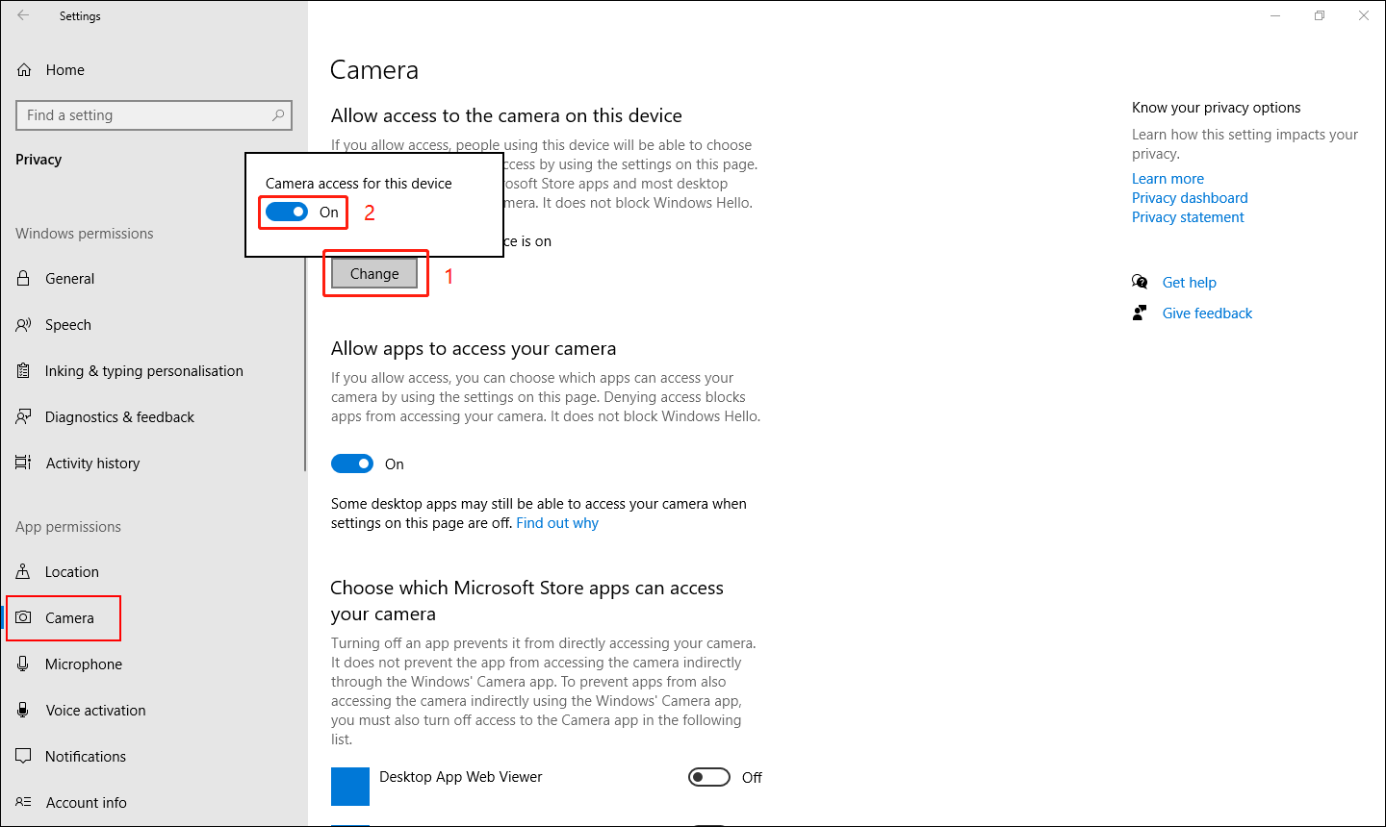Open Diagnostics & feedback via its icon
Screen dimensions: 1386x827
24,416
